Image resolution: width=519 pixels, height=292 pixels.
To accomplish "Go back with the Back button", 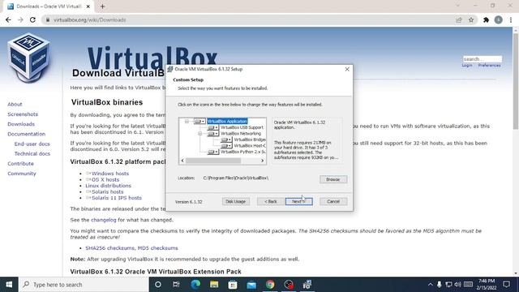I will (x=271, y=201).
